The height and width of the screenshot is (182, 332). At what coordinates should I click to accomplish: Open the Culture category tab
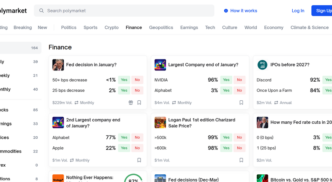230,28
